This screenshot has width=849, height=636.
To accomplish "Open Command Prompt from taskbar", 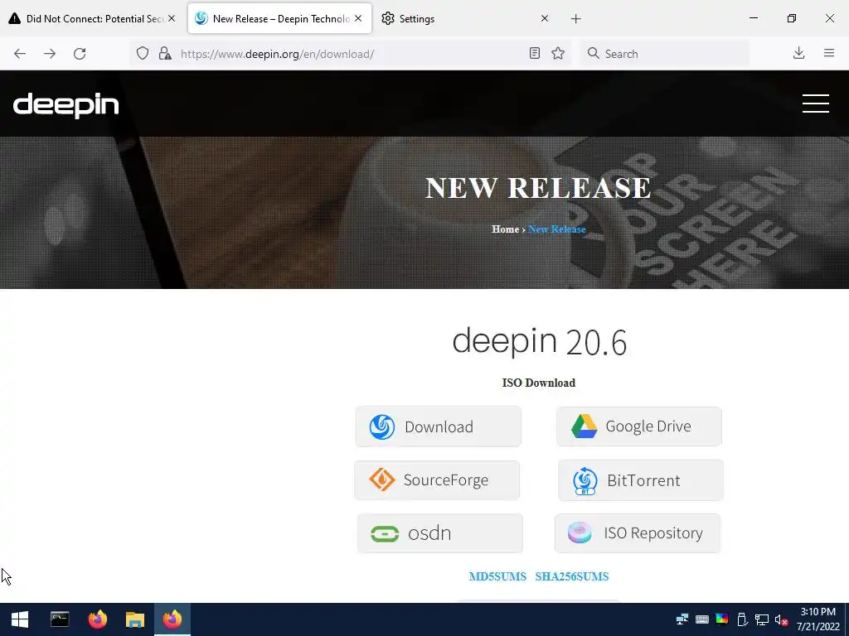I will point(60,619).
